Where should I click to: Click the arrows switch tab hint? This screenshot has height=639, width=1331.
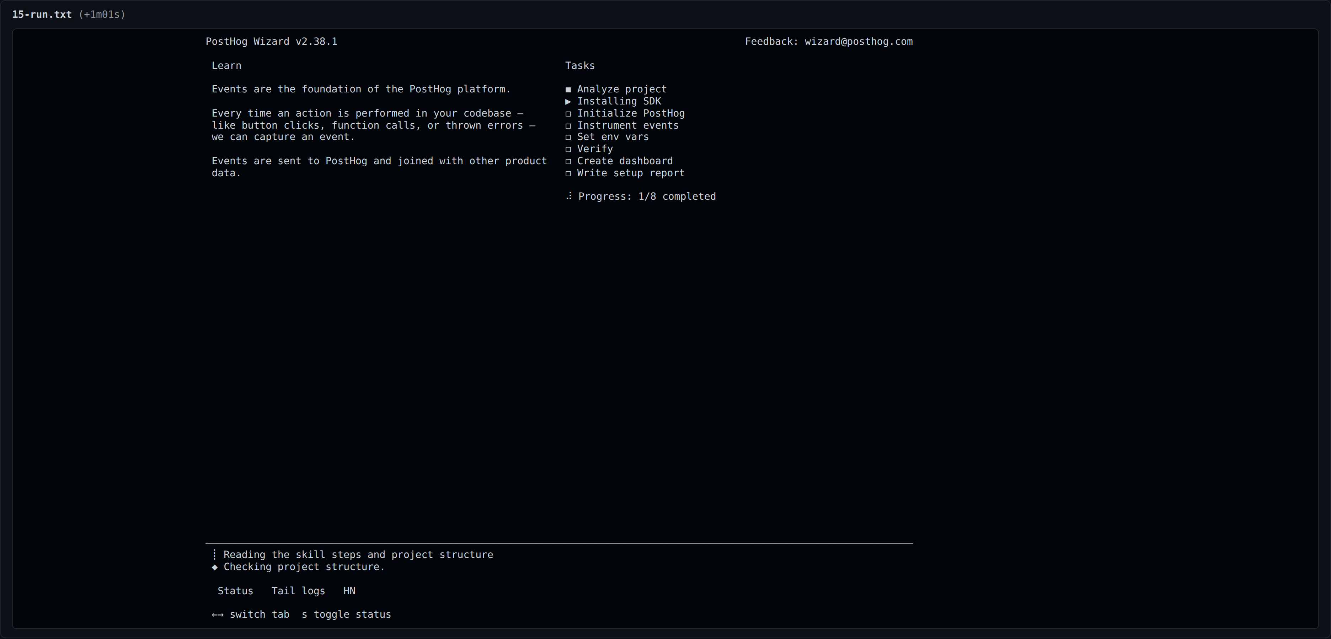coord(251,614)
